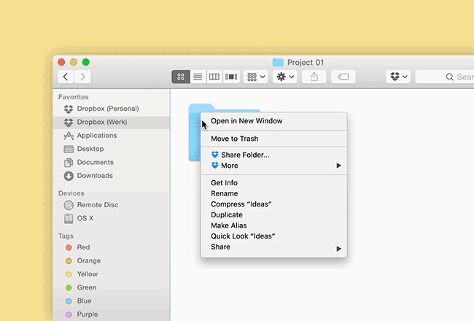This screenshot has height=321, width=474.
Task: Click the Finder forward arrow button
Action: 83,77
